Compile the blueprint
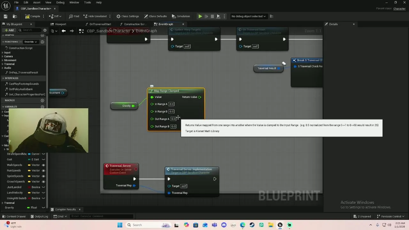This screenshot has width=409, height=230. [x=33, y=16]
